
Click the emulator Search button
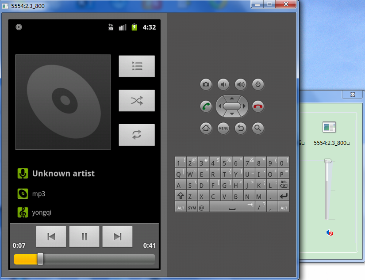coord(258,128)
